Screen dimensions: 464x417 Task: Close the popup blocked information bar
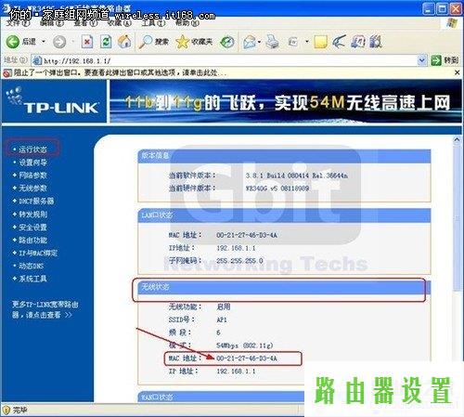pos(458,72)
